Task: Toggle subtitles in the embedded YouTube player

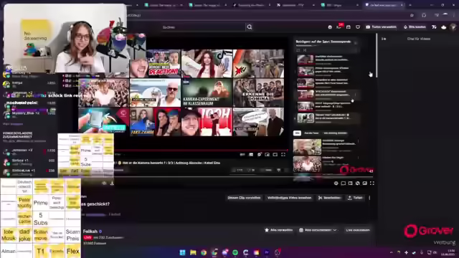Action: click(251, 155)
